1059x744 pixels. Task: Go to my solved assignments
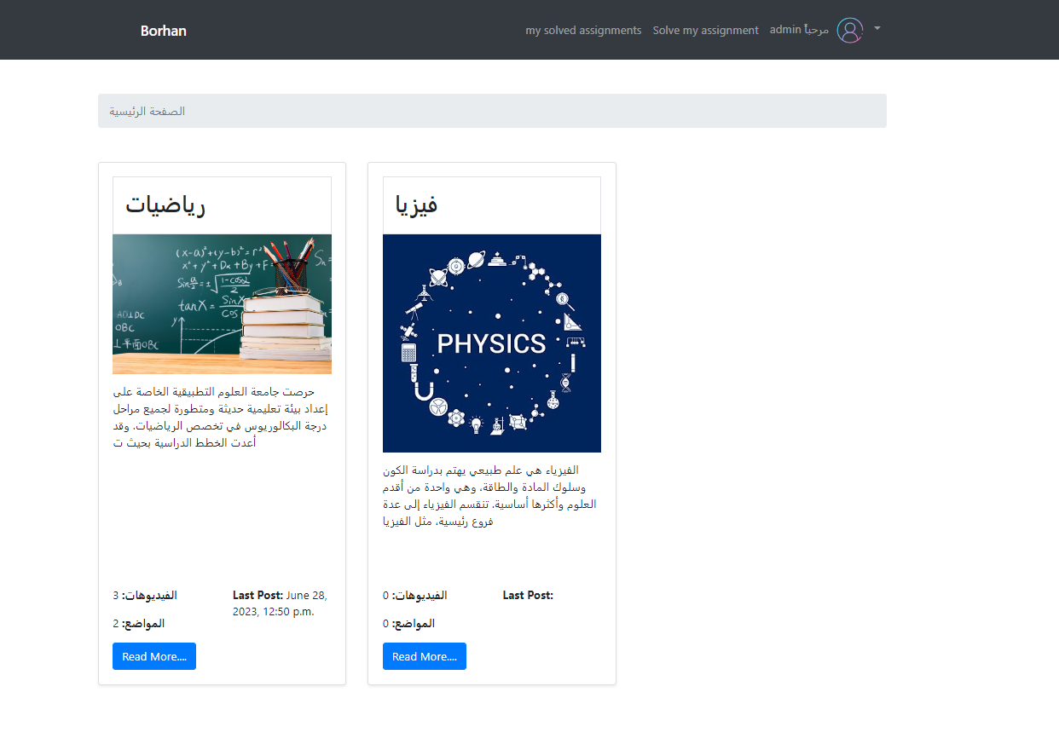583,30
